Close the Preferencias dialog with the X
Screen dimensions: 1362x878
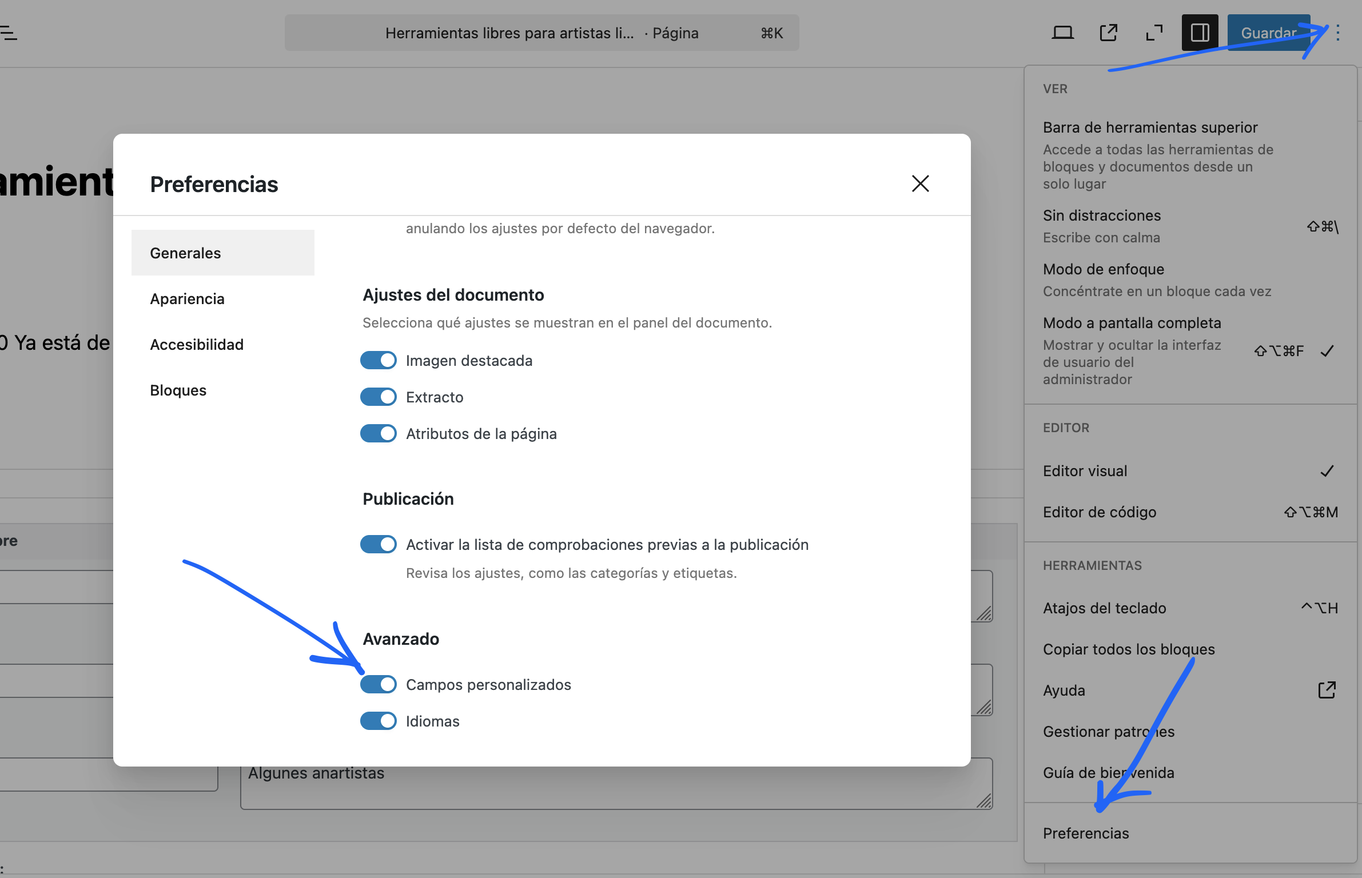pyautogui.click(x=920, y=183)
